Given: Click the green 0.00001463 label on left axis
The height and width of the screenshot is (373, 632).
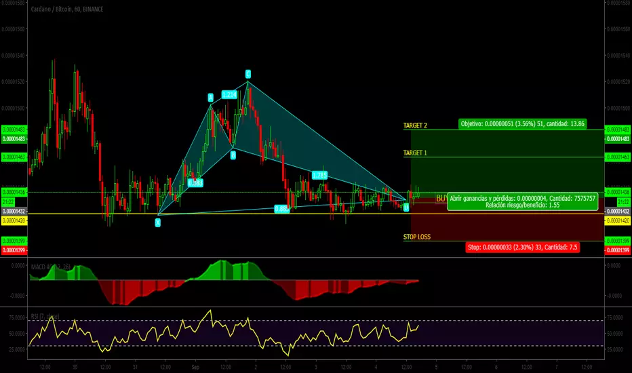Looking at the screenshot, I should pyautogui.click(x=14, y=157).
